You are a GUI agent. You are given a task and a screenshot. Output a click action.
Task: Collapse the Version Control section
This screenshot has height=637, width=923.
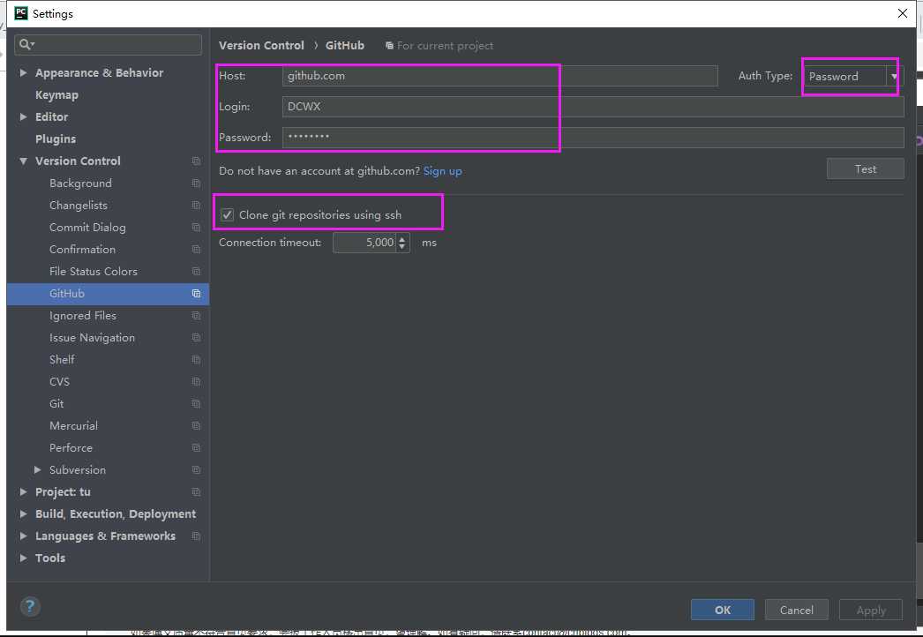click(23, 161)
